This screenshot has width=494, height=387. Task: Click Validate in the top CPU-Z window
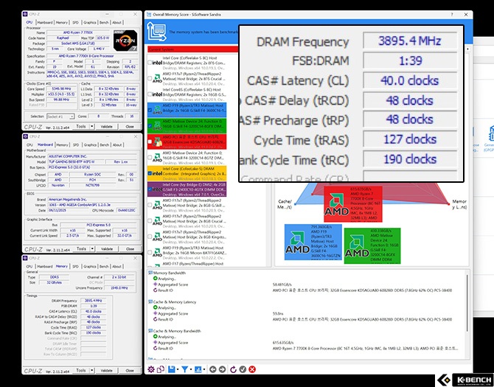[106, 127]
